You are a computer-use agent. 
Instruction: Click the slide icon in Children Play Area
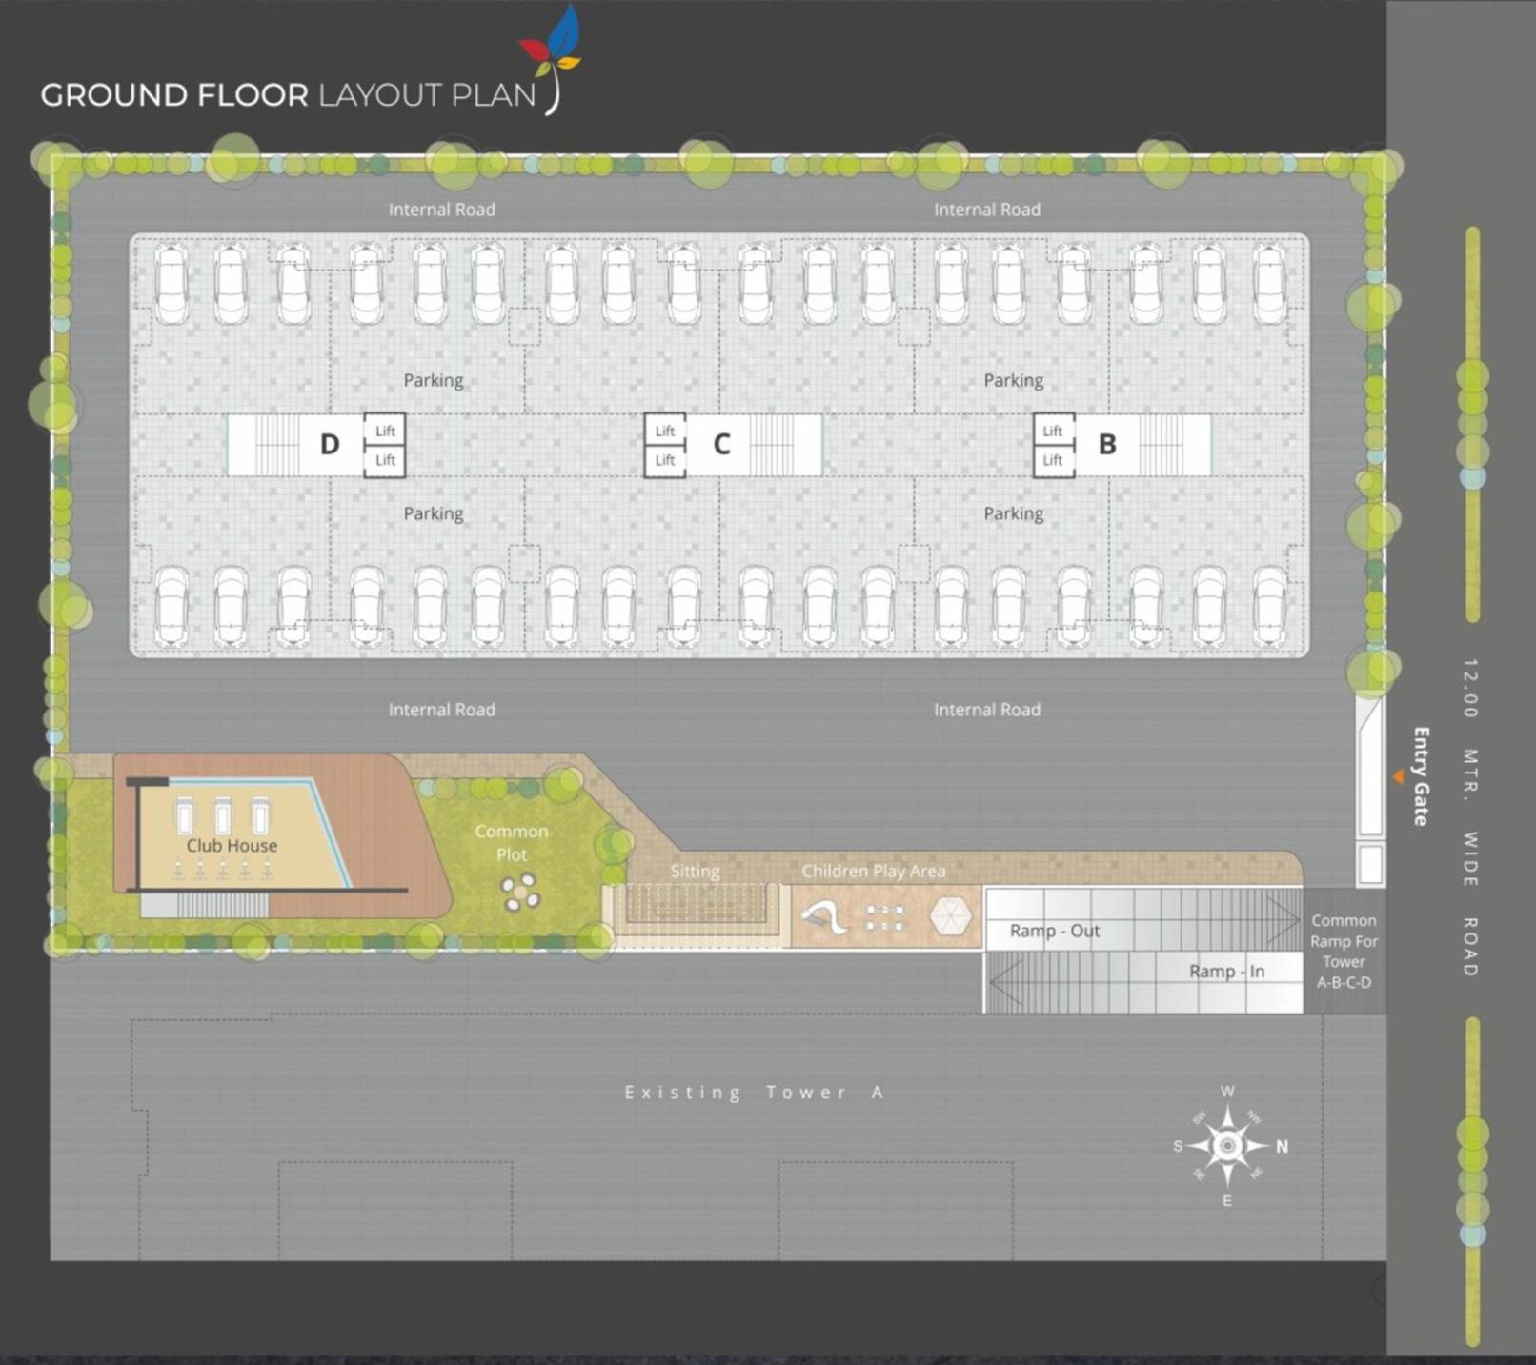[825, 916]
